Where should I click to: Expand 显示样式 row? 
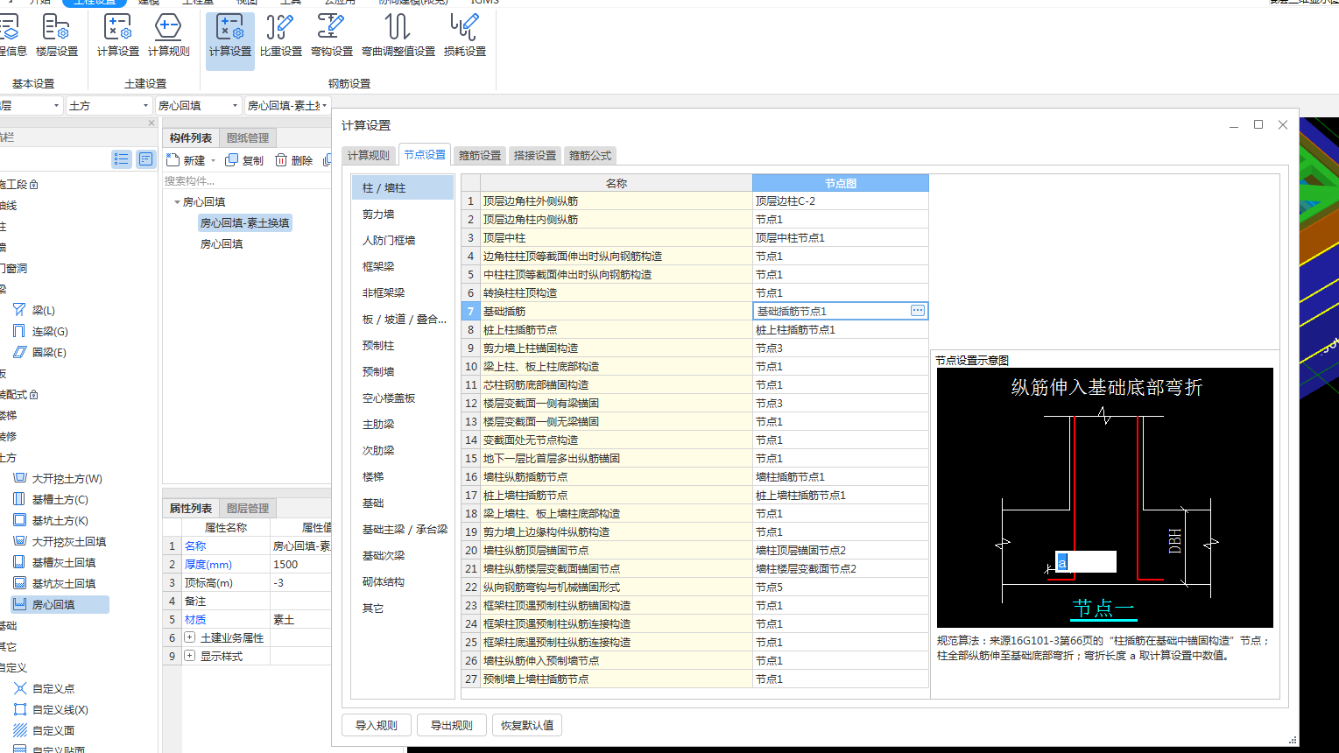click(x=189, y=656)
